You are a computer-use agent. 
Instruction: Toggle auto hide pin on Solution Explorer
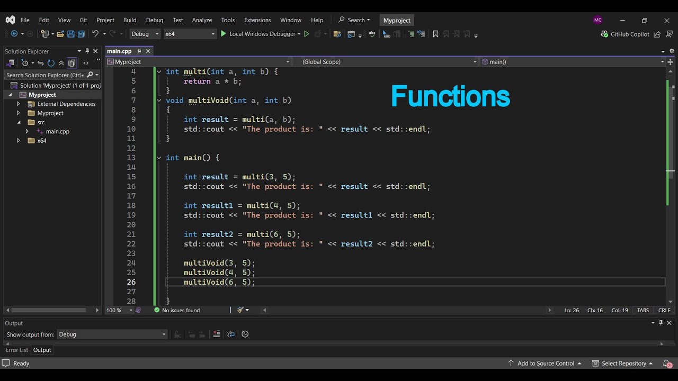click(87, 51)
